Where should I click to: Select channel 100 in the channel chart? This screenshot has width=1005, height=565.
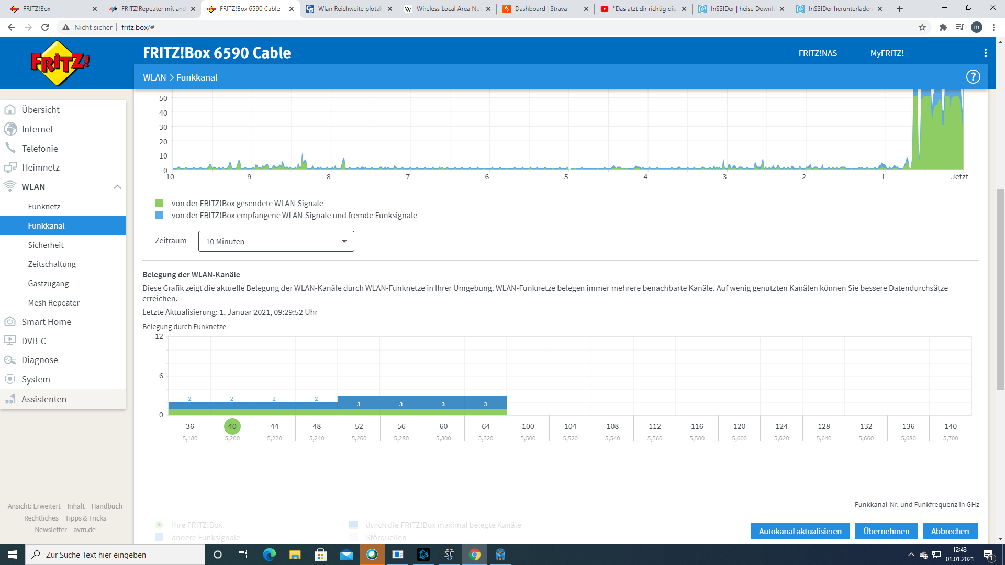coord(528,426)
